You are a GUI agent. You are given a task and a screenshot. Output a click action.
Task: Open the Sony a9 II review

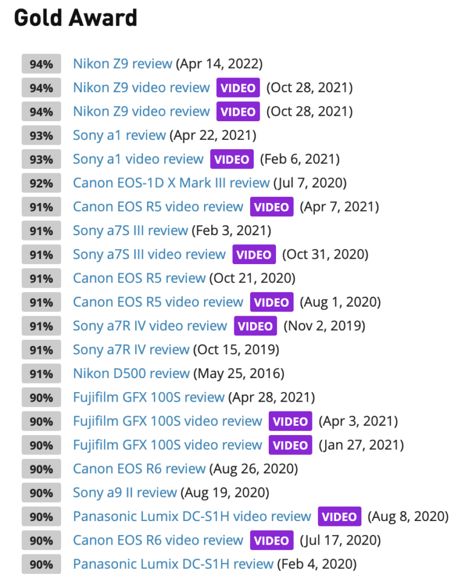click(x=125, y=493)
